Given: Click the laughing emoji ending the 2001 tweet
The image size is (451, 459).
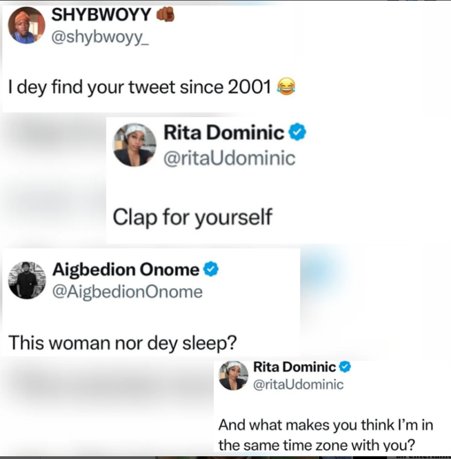Looking at the screenshot, I should (285, 87).
